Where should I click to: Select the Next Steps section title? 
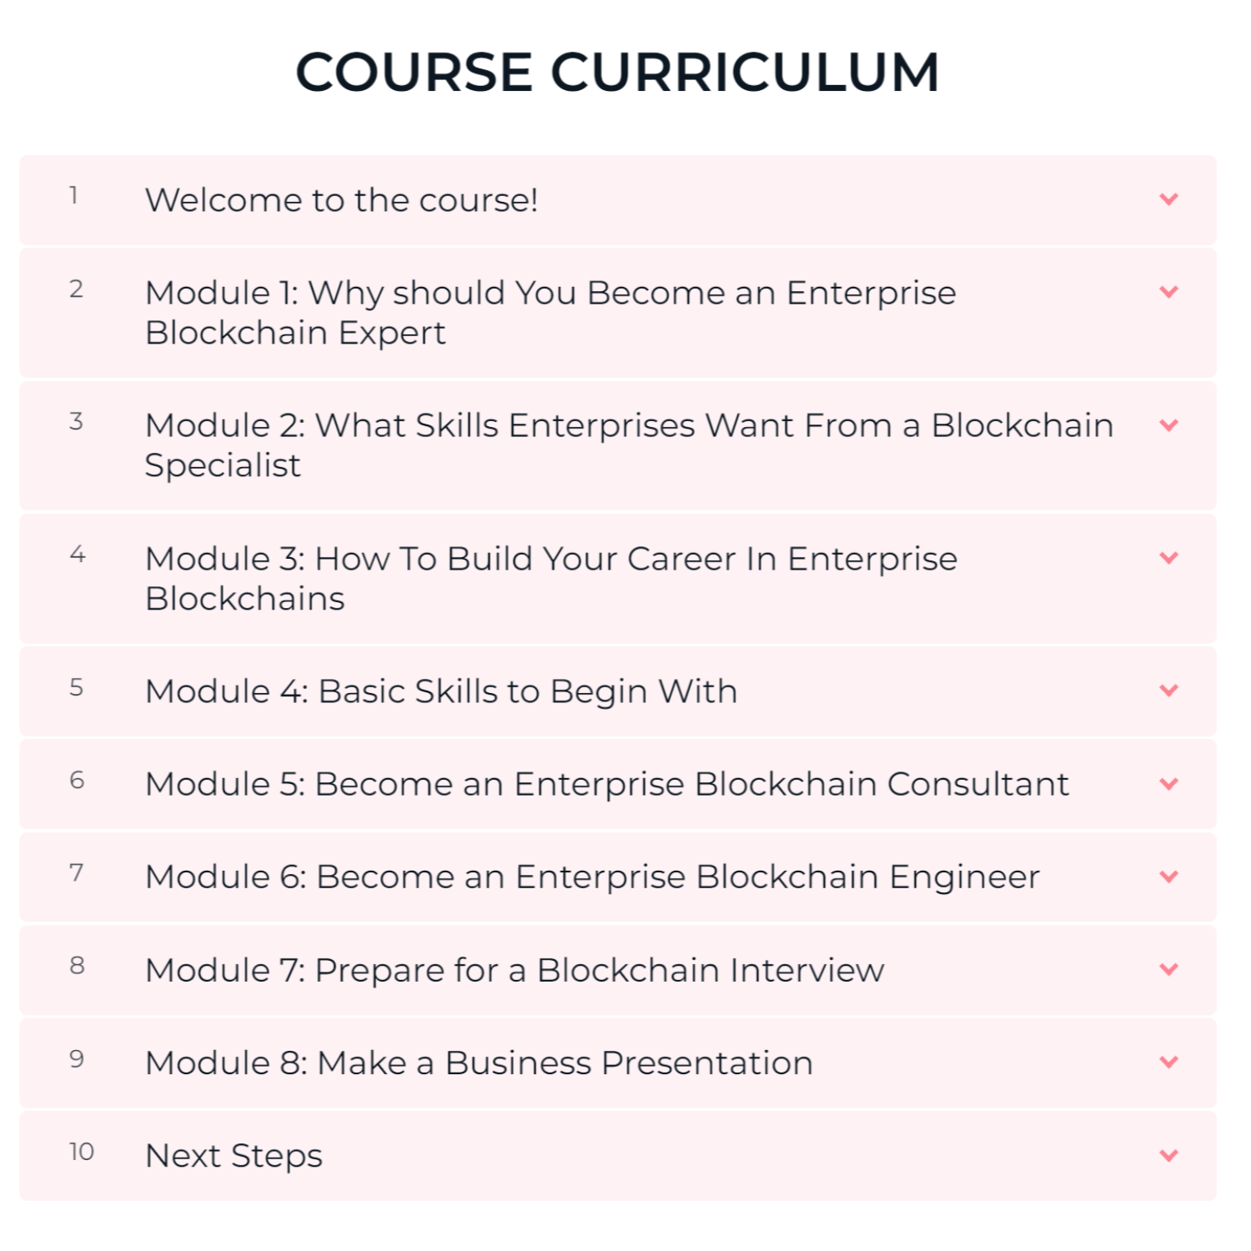234,1157
